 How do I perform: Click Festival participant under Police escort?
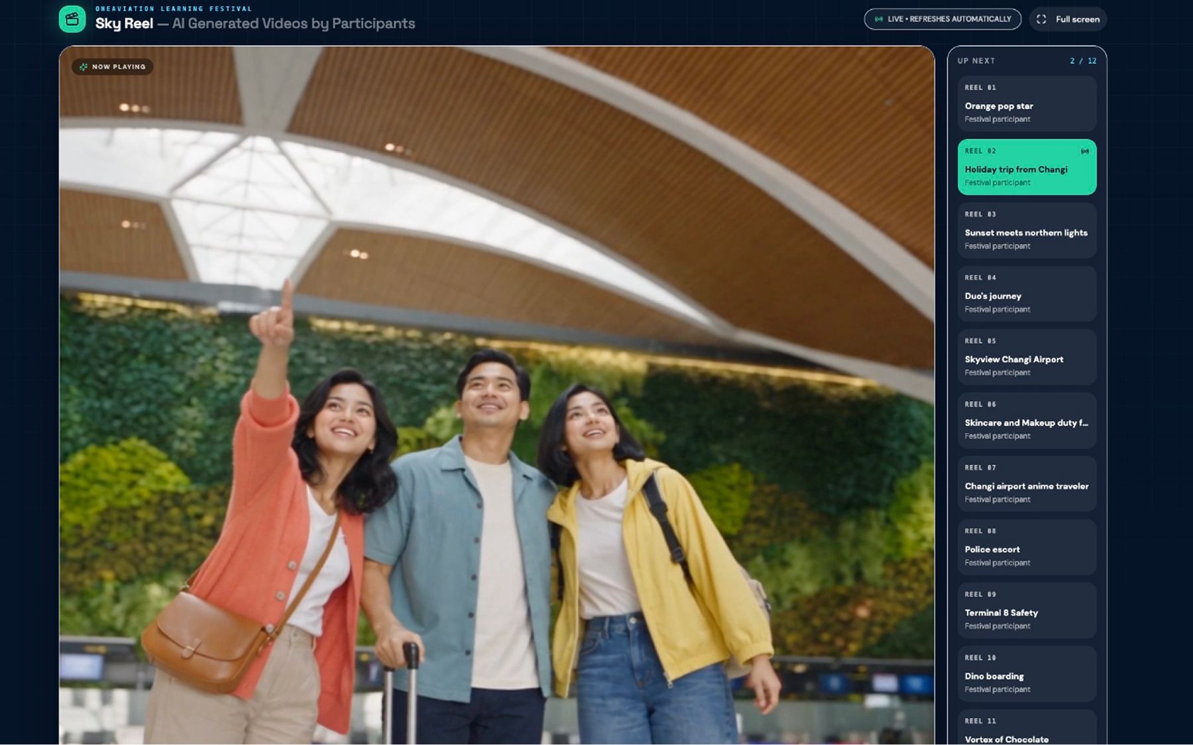pos(997,563)
